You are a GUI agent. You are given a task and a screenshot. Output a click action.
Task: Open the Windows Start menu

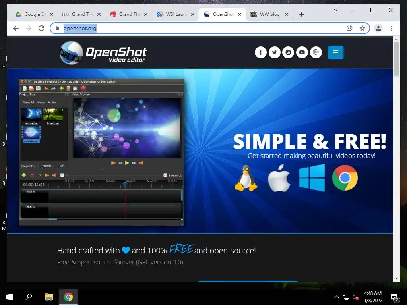tap(10, 297)
